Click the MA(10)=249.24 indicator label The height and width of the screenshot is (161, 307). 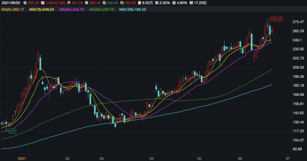click(42, 10)
